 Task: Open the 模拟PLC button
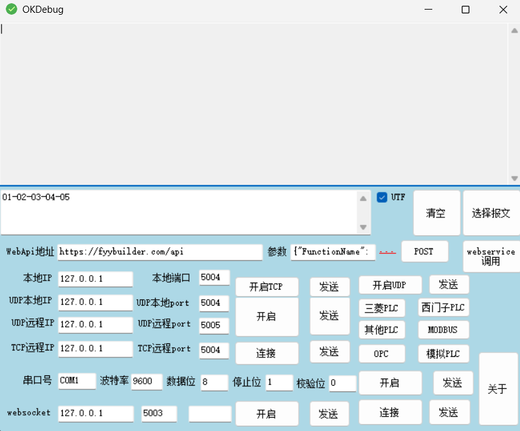(x=443, y=354)
